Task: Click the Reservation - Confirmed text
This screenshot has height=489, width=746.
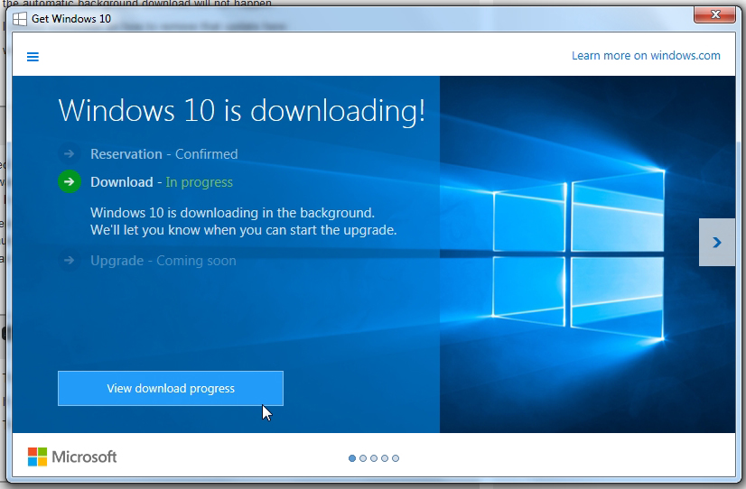Action: pyautogui.click(x=164, y=154)
